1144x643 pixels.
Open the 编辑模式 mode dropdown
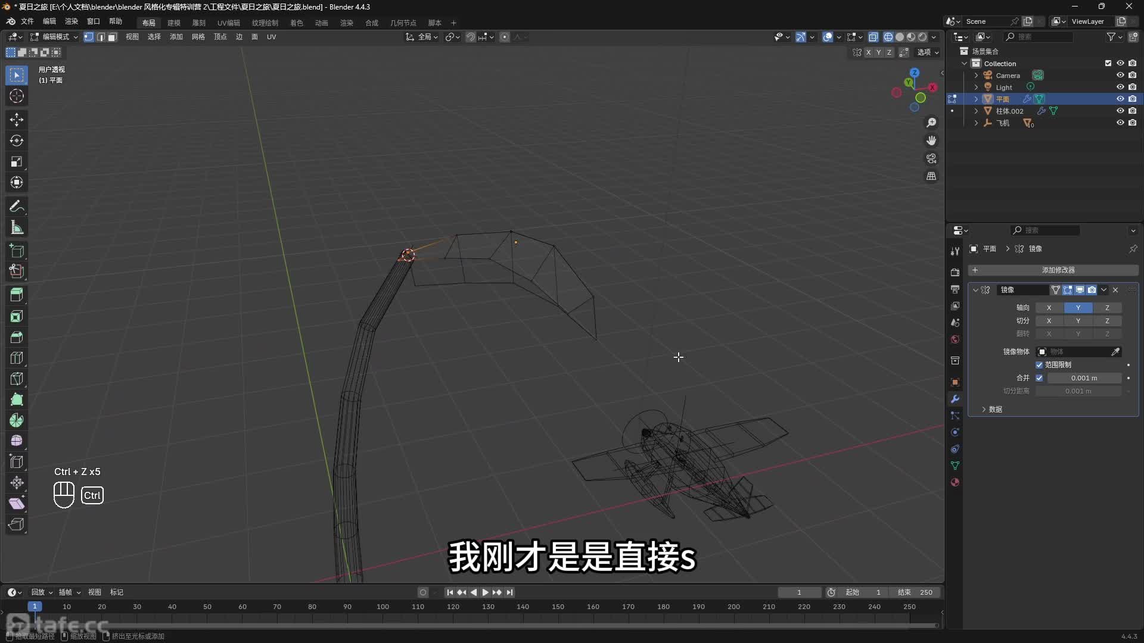tap(54, 37)
